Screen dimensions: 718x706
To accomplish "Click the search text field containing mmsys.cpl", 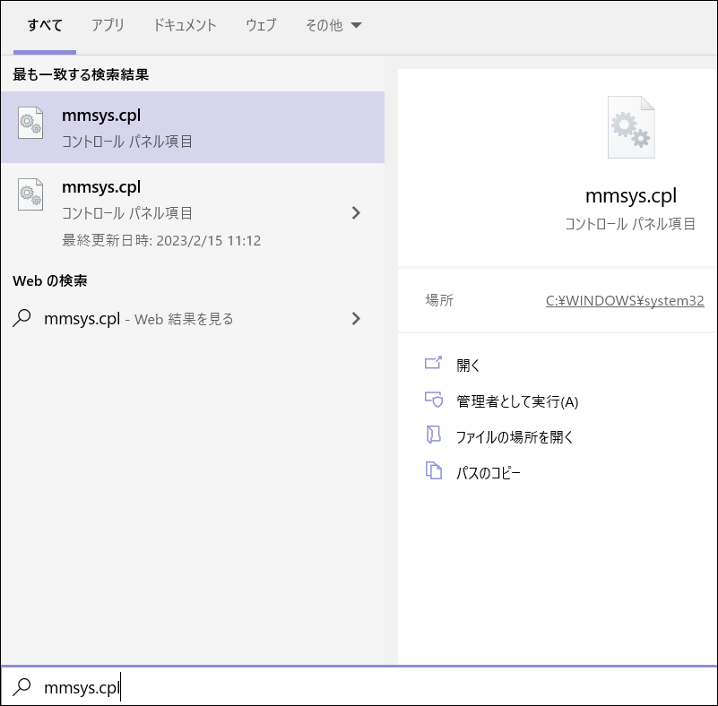I will pyautogui.click(x=359, y=687).
